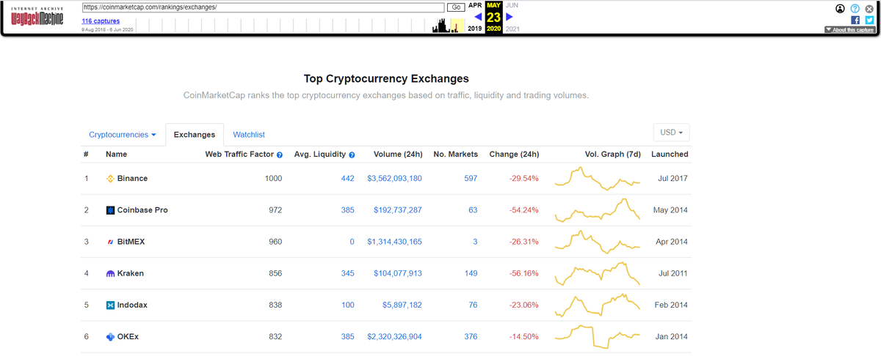Viewport: 881px width, 356px height.
Task: Focus the Wayback URL input field
Action: tap(263, 7)
